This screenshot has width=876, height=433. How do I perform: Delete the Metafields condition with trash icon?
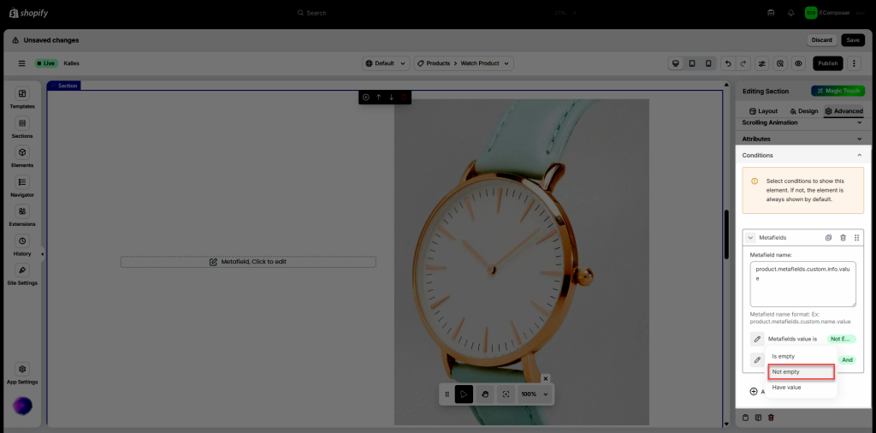[843, 238]
